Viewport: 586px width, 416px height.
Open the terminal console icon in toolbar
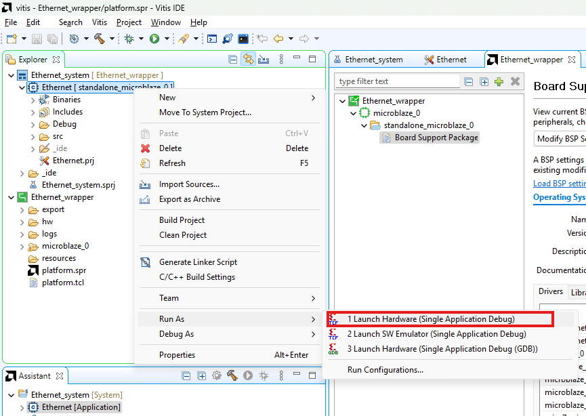[243, 39]
